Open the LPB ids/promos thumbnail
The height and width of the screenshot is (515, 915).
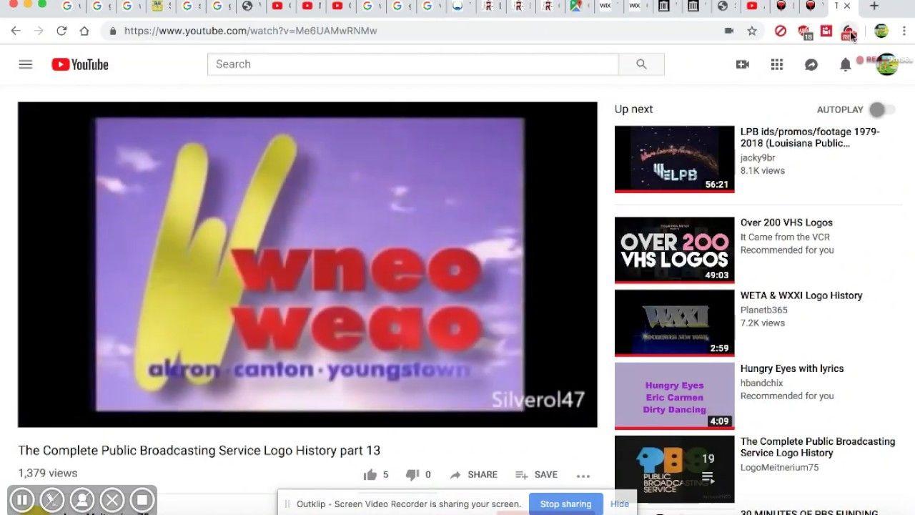tap(674, 160)
